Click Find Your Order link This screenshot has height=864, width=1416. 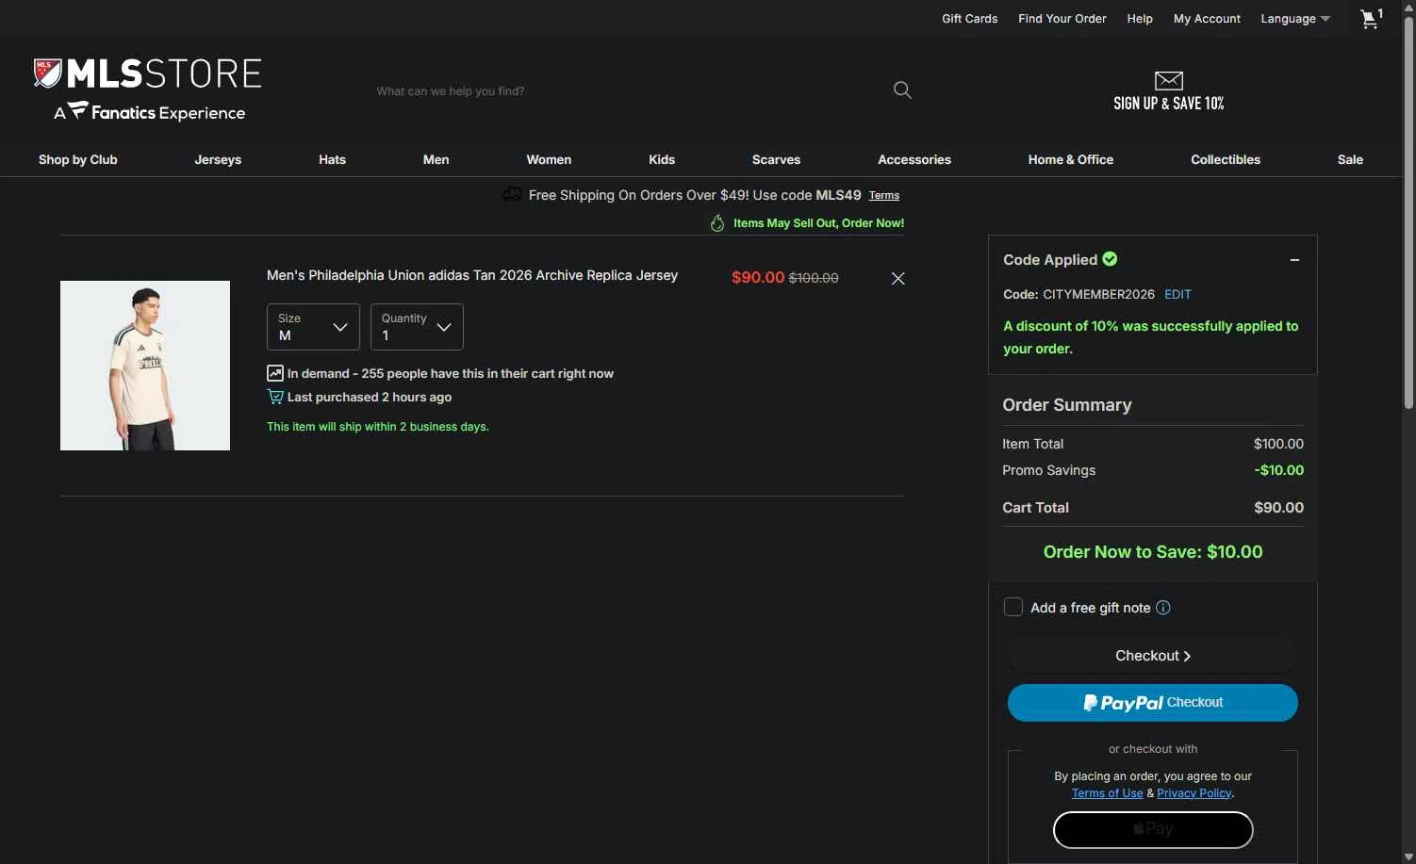coord(1062,19)
